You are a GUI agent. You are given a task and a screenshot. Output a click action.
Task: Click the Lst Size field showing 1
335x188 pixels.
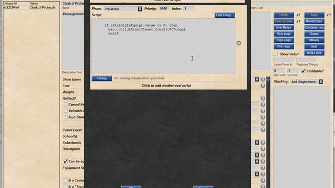click(x=293, y=71)
